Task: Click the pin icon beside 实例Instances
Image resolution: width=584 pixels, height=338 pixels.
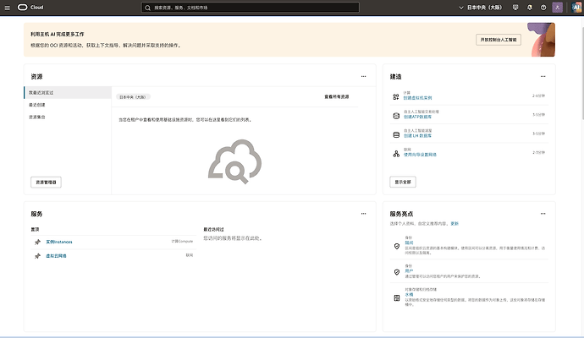Action: point(37,242)
